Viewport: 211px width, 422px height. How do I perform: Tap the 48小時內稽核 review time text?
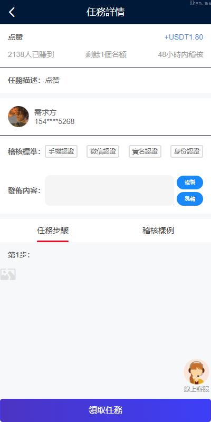coord(180,55)
